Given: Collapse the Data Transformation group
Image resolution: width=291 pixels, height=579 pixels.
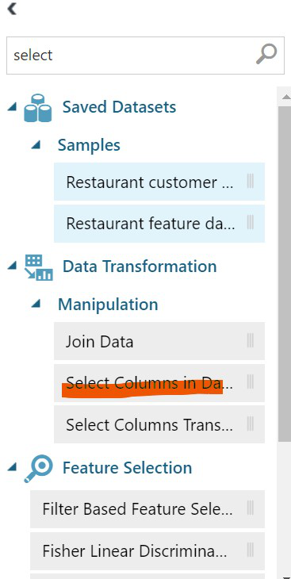Looking at the screenshot, I should (12, 266).
